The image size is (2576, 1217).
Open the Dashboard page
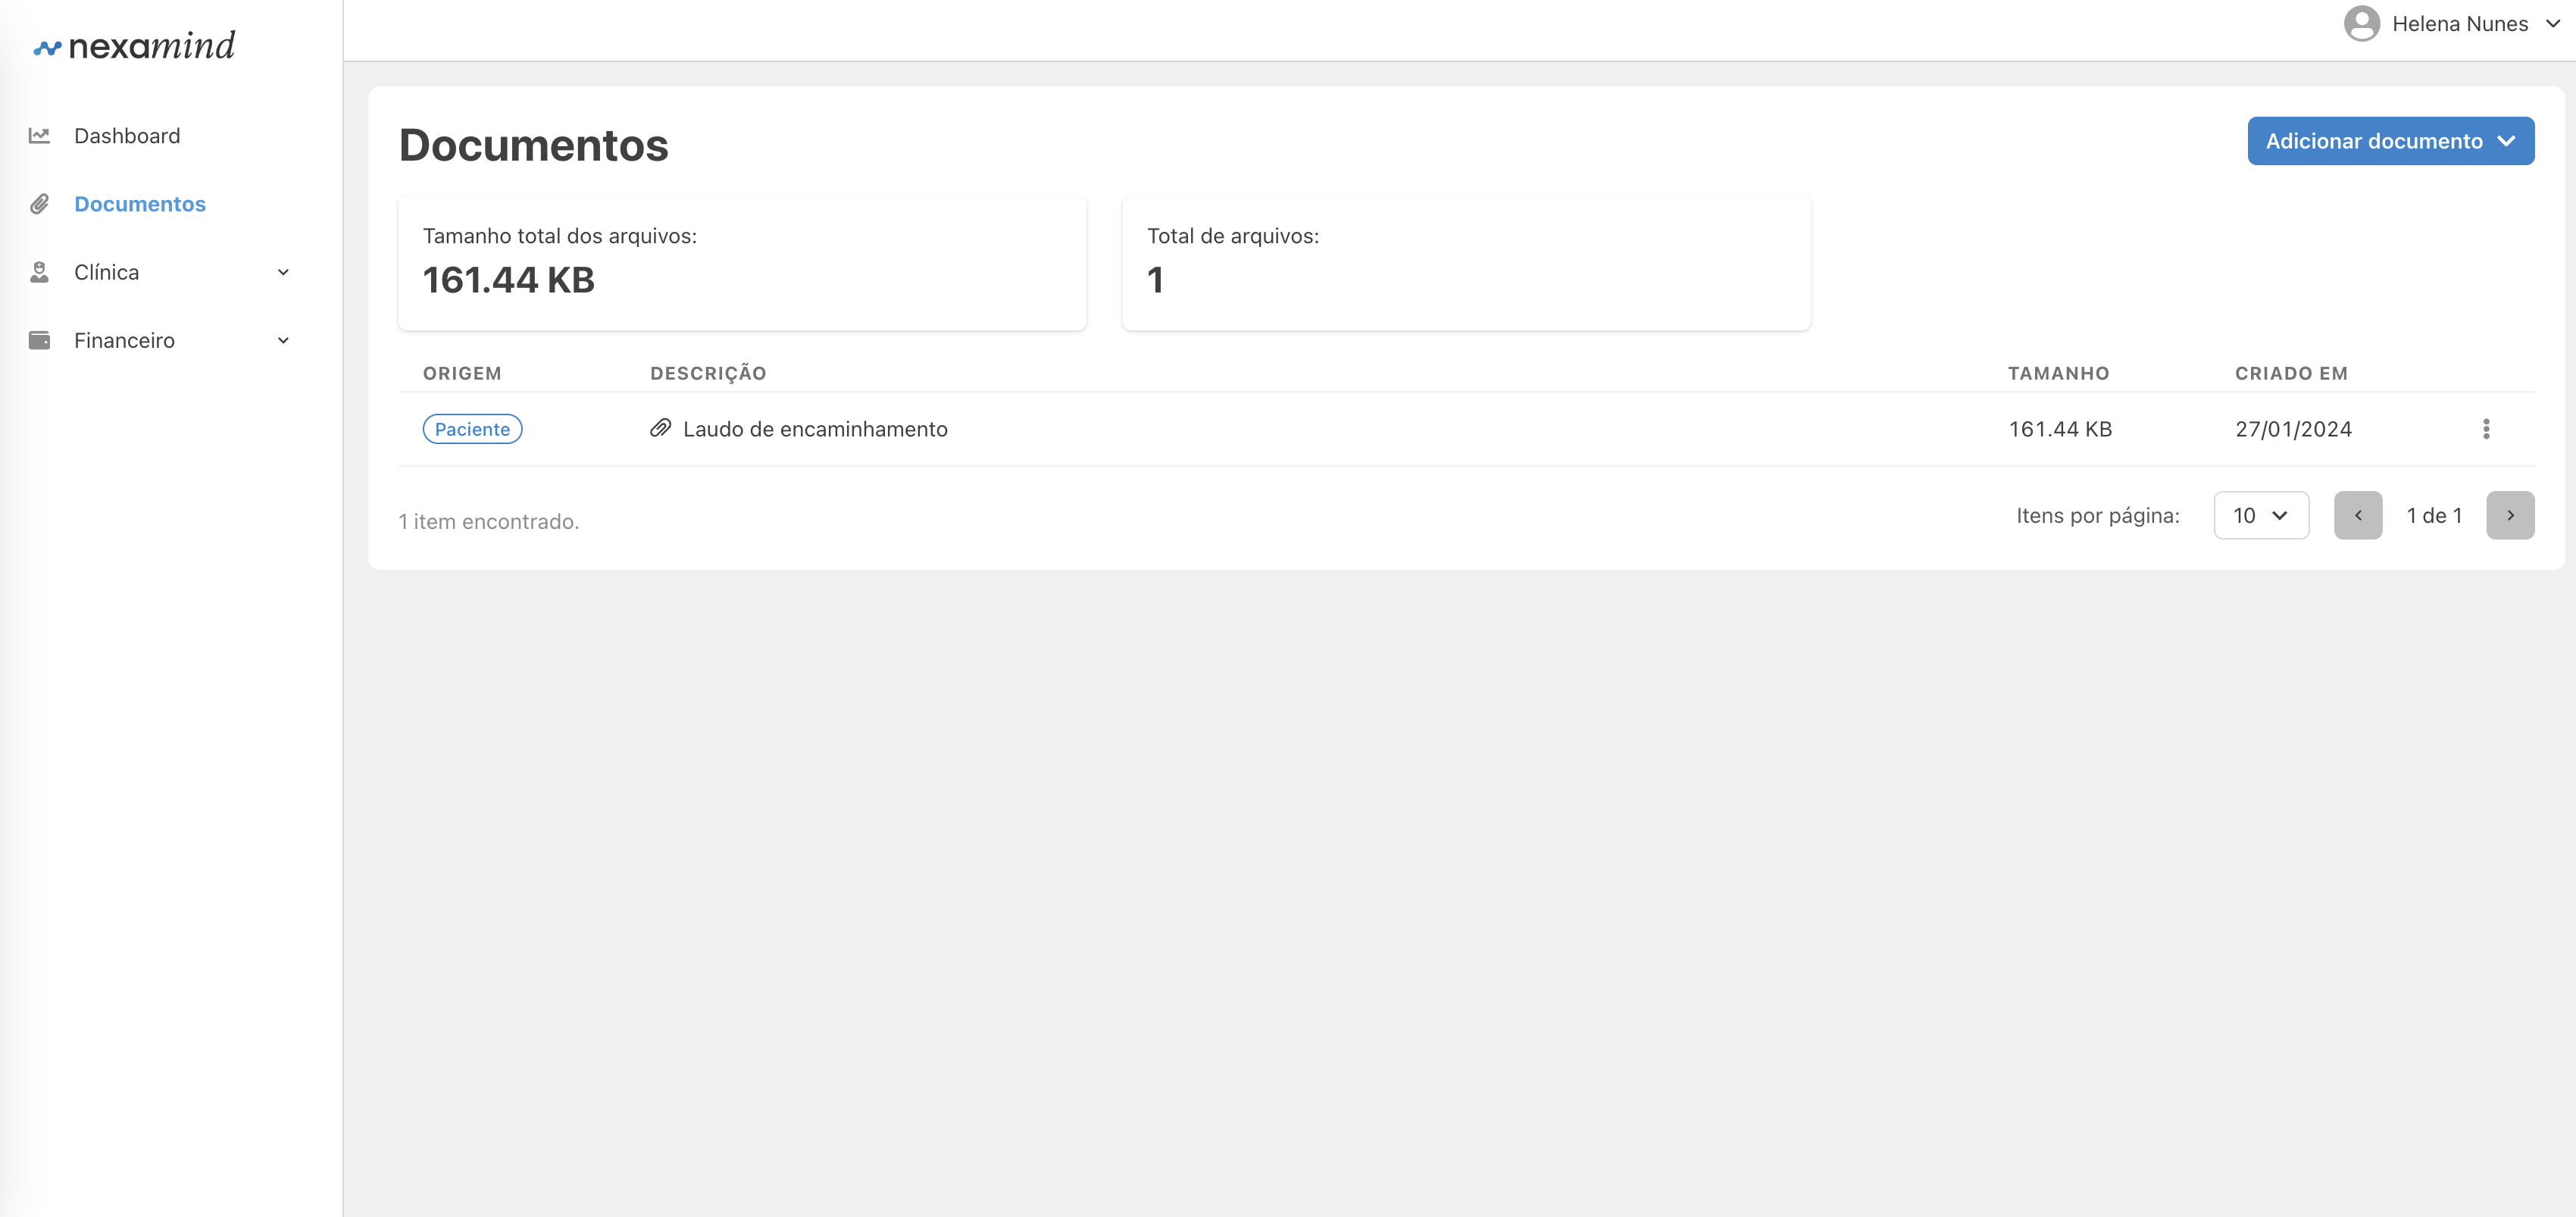[x=127, y=136]
